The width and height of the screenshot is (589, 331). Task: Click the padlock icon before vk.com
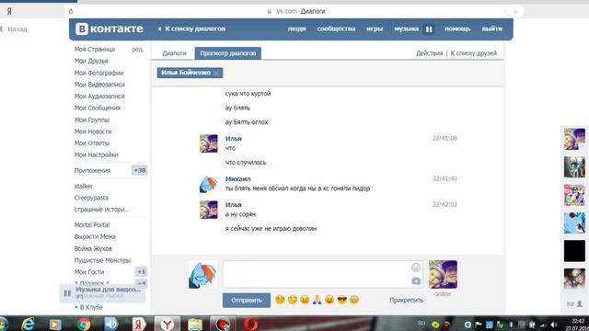pos(269,11)
